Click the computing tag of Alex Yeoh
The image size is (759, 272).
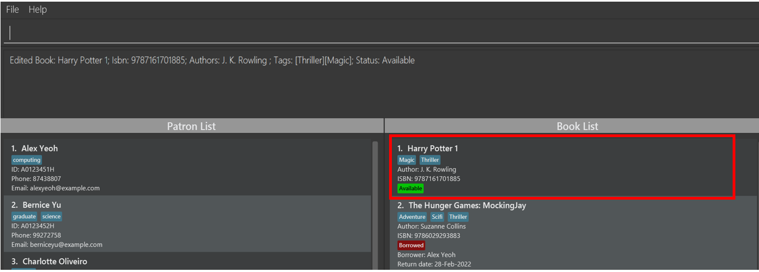[26, 160]
